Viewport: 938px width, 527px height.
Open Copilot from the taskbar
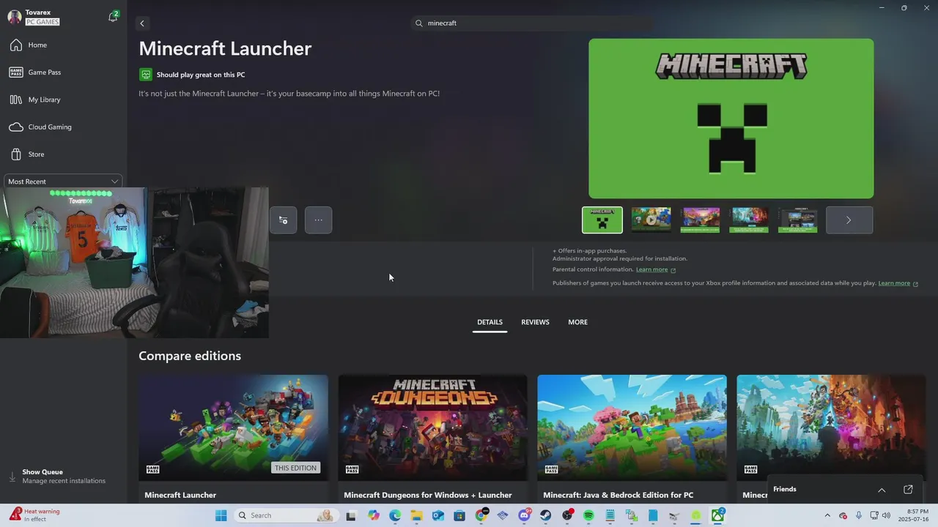[374, 515]
